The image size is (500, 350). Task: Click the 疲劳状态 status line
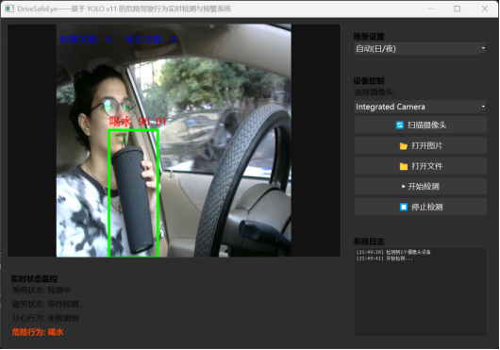point(48,304)
